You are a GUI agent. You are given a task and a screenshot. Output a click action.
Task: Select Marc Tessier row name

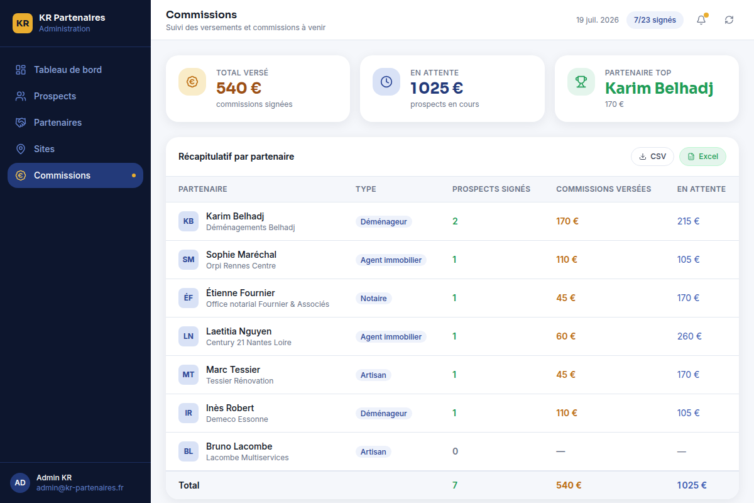(233, 370)
